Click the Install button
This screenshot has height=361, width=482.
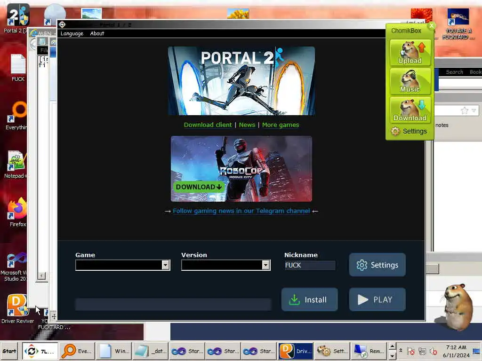click(310, 299)
